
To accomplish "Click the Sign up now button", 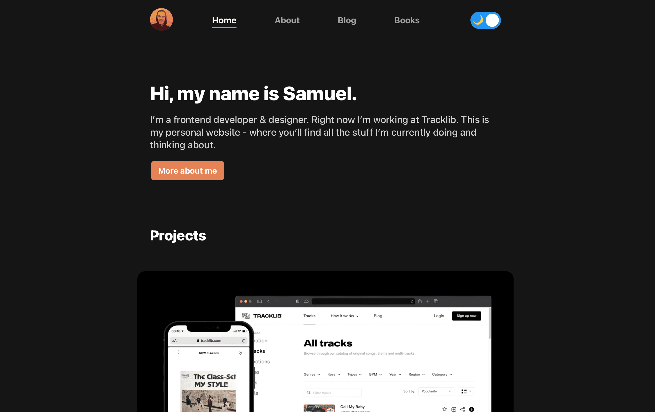I will tap(467, 316).
